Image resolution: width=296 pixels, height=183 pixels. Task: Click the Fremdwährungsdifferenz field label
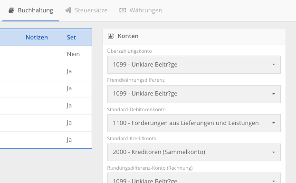136,80
